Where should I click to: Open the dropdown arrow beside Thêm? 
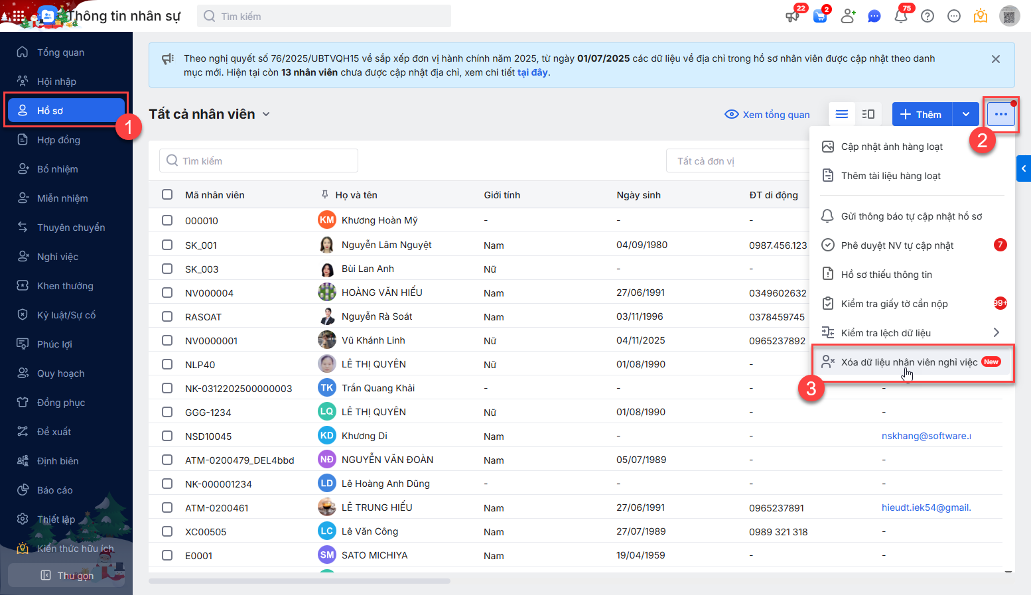(966, 114)
